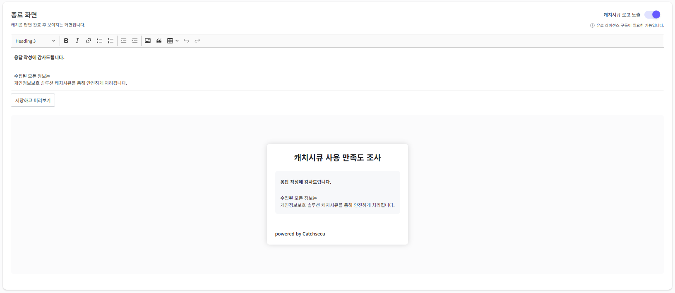Open the insert table dropdown

[x=173, y=41]
